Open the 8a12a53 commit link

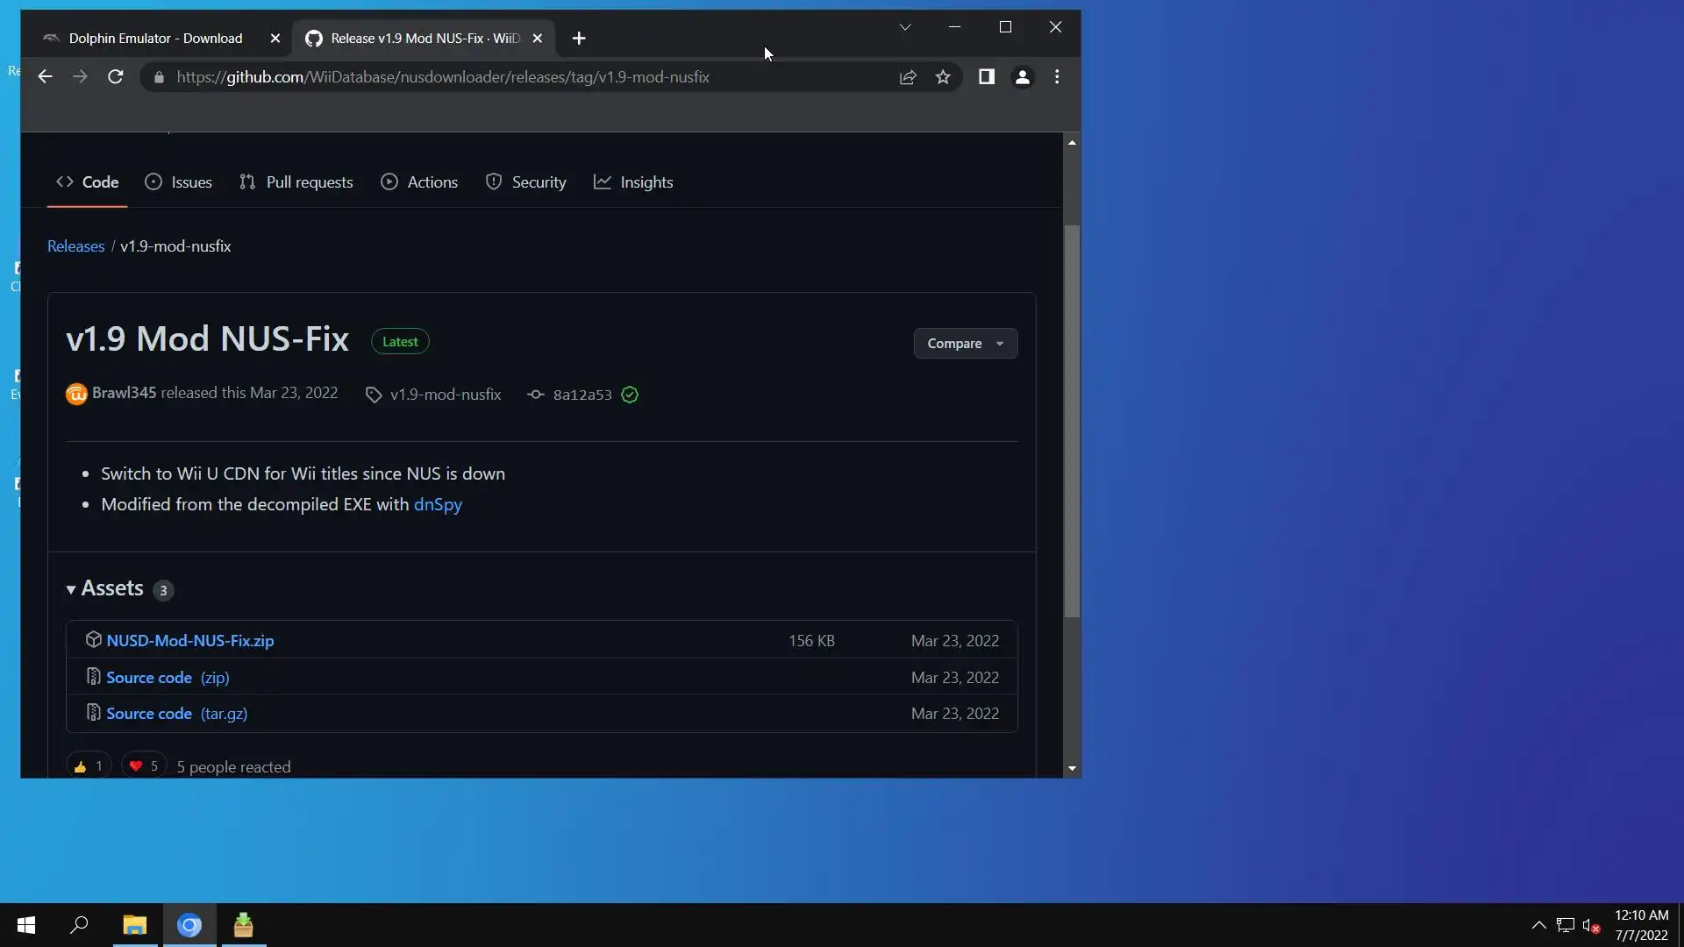click(582, 395)
